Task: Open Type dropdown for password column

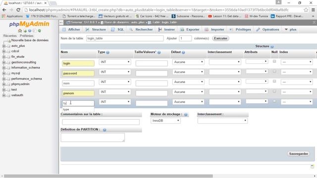Action: pos(115,72)
